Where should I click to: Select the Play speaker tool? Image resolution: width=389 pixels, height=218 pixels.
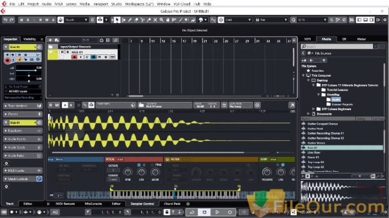[x=186, y=20]
